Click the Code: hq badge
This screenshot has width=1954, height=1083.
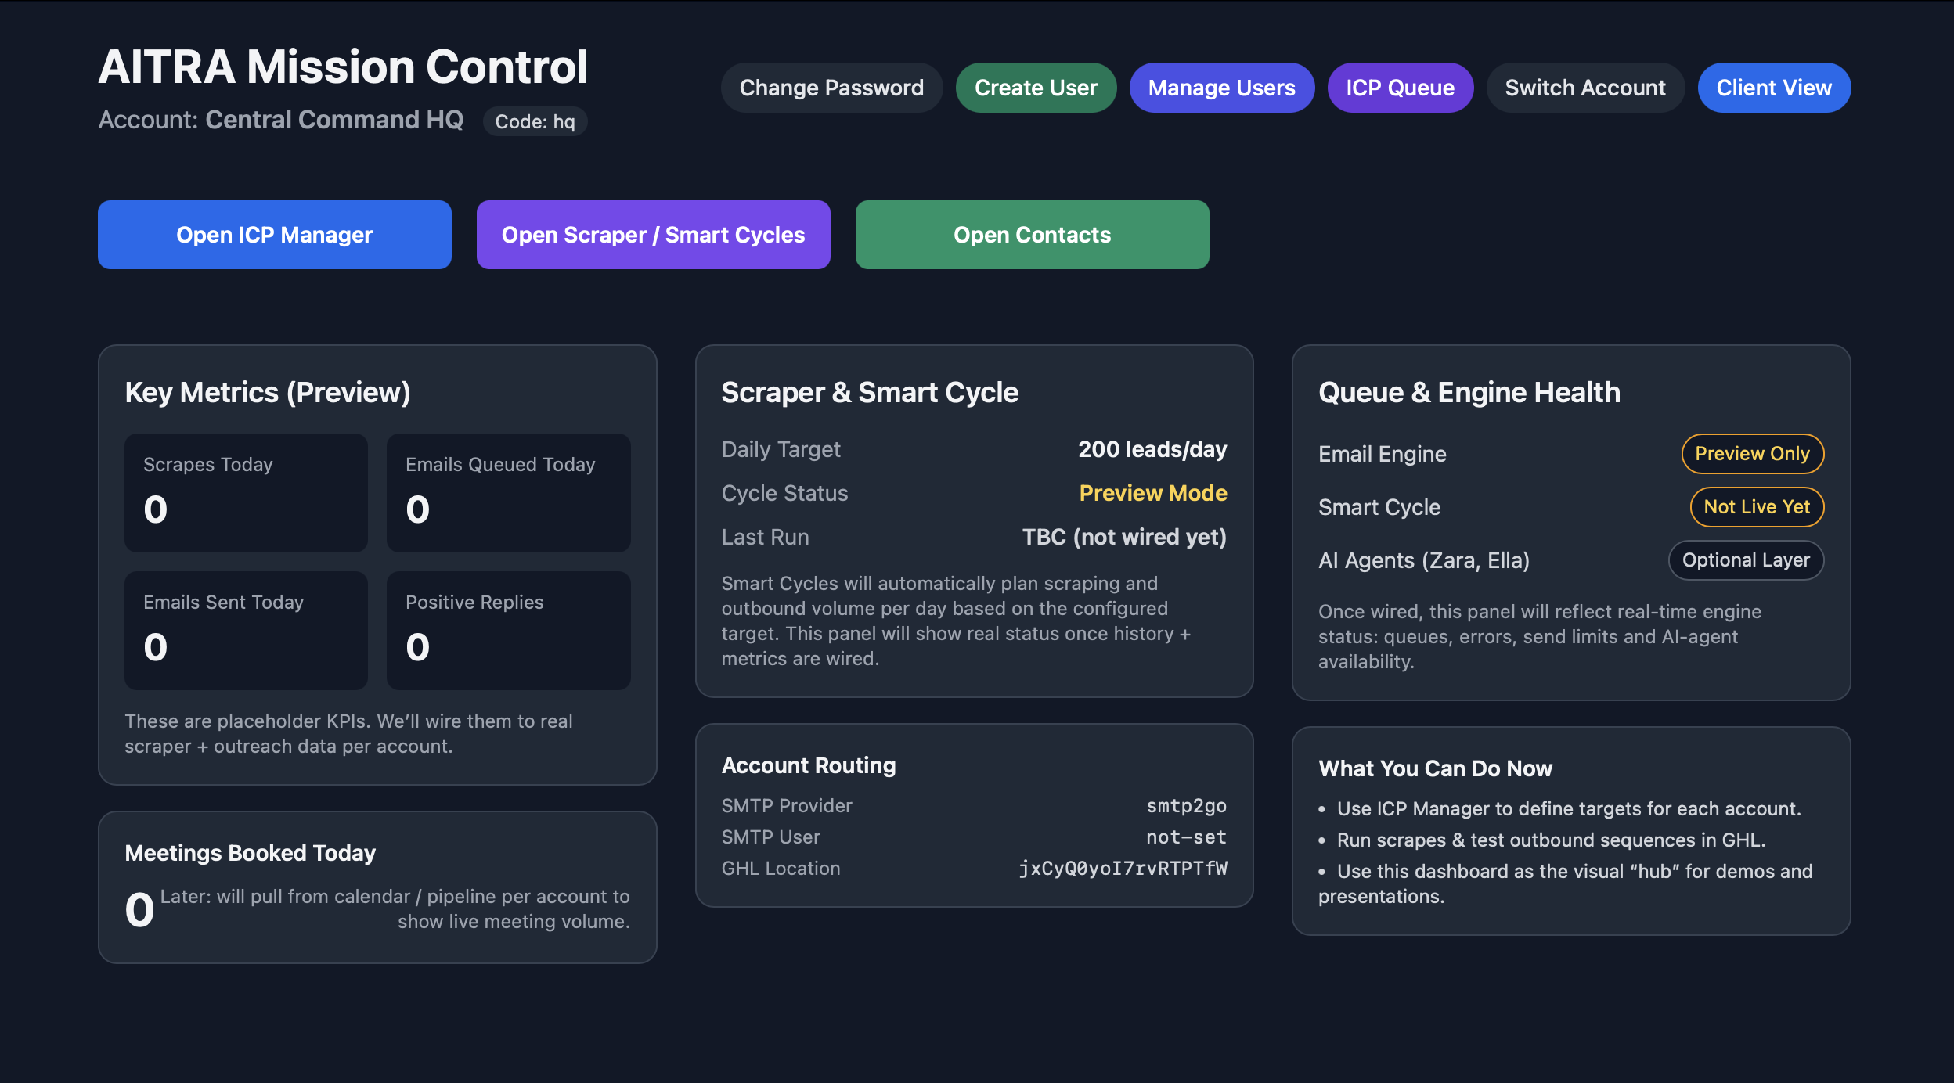point(535,122)
